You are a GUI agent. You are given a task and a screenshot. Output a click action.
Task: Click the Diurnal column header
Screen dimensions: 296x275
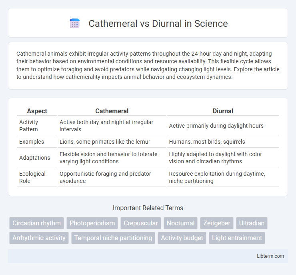223,111
